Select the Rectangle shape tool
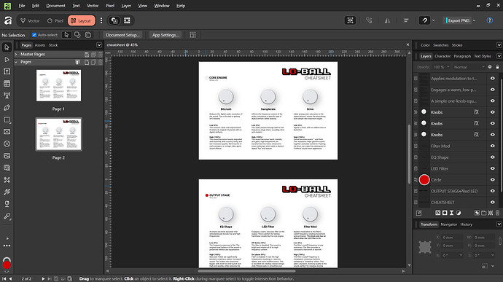This screenshot has height=282, width=503. pyautogui.click(x=7, y=120)
